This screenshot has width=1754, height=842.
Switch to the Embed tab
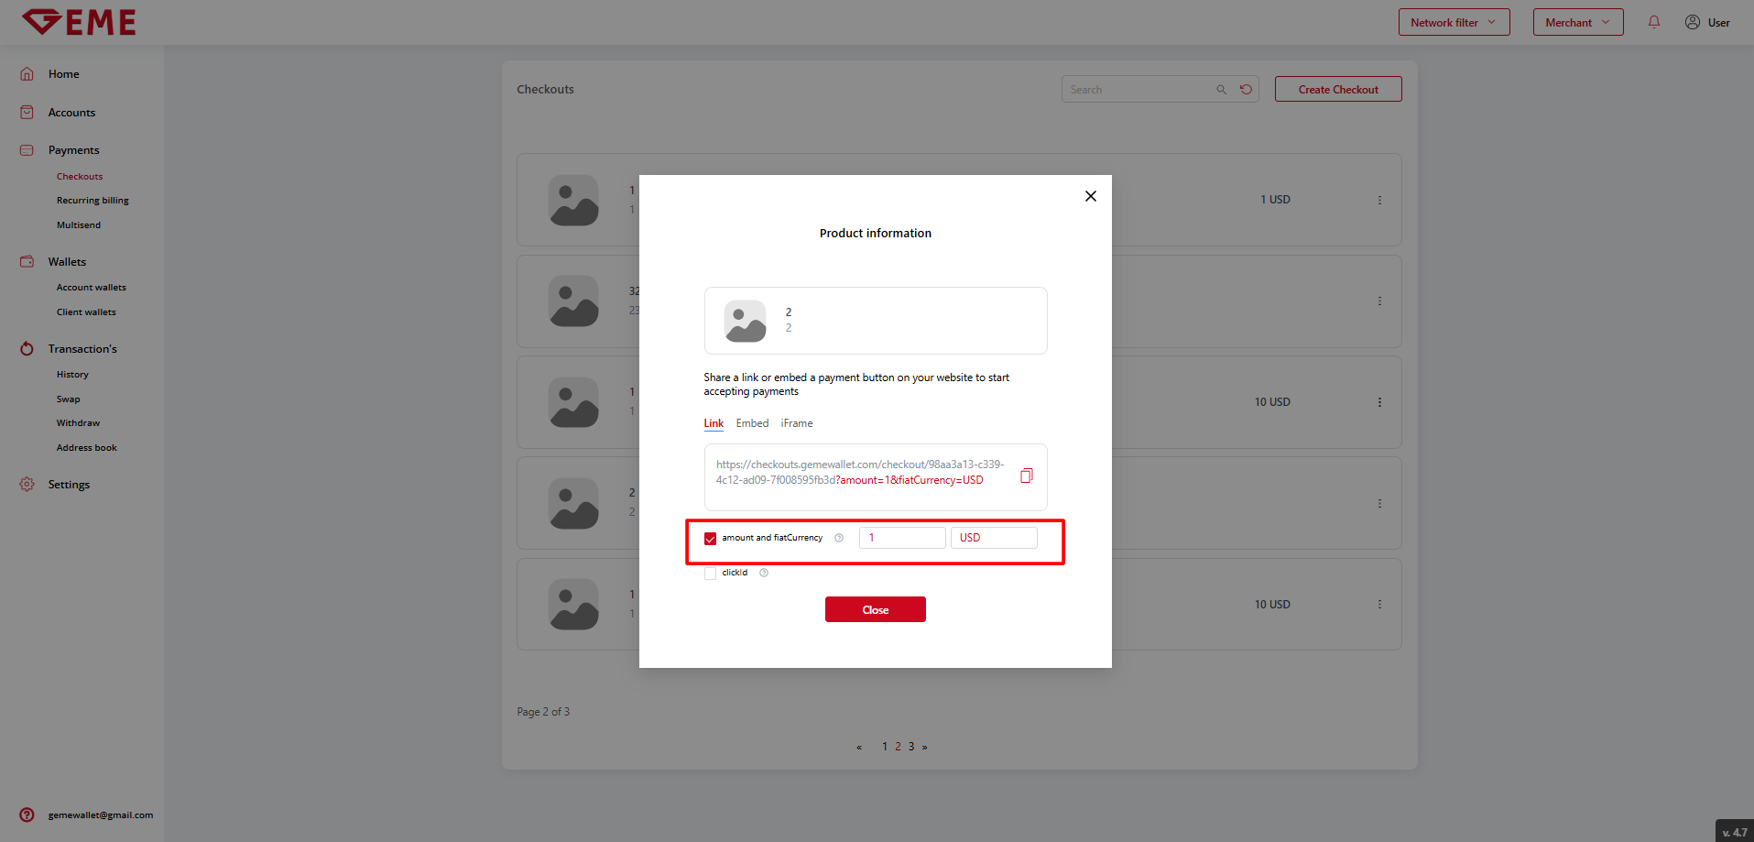coord(752,423)
